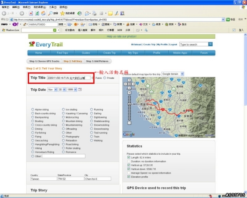The width and height of the screenshot is (247, 198).
Task: Expand the address bar URL dropdown
Action: pyautogui.click(x=223, y=19)
